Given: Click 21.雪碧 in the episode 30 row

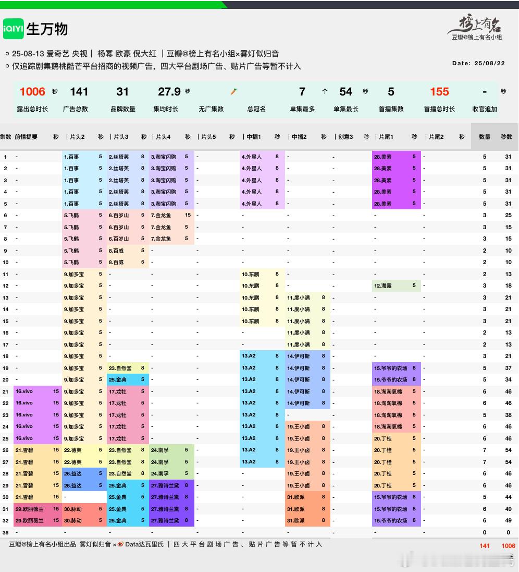Looking at the screenshot, I should coord(24,497).
